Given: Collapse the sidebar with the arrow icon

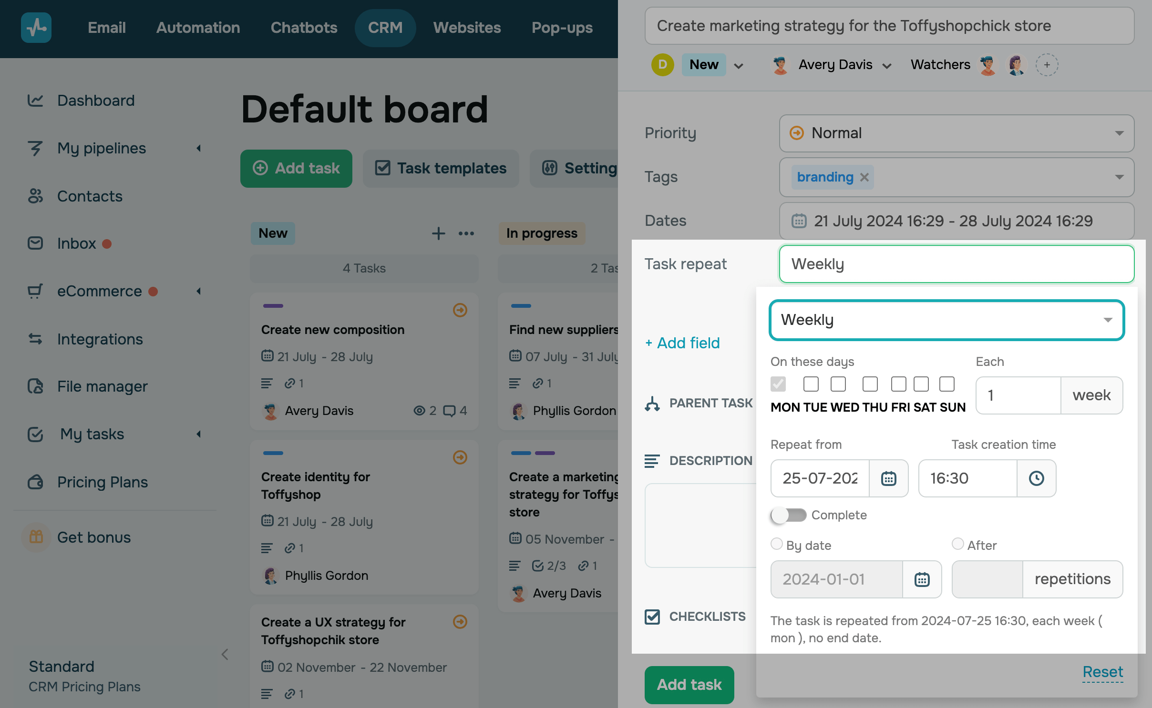Looking at the screenshot, I should (x=225, y=655).
